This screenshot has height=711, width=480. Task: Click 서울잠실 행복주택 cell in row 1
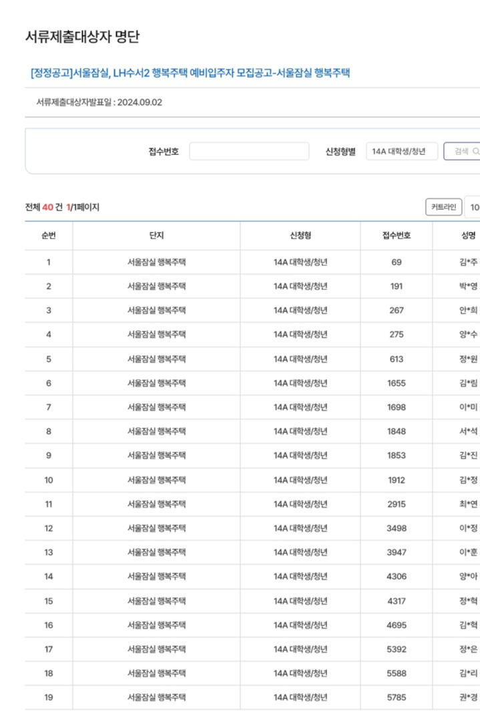156,262
